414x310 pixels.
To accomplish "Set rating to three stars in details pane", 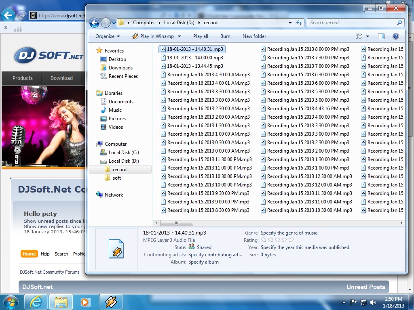I will click(277, 240).
